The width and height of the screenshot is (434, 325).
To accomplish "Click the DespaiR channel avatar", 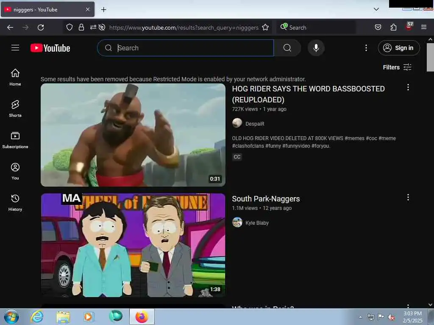I will [x=237, y=123].
